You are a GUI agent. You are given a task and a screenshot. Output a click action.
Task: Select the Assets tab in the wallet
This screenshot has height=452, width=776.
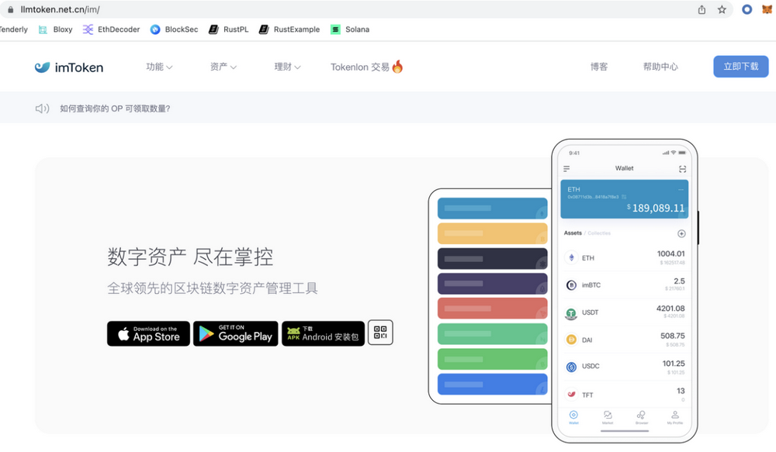pyautogui.click(x=573, y=233)
